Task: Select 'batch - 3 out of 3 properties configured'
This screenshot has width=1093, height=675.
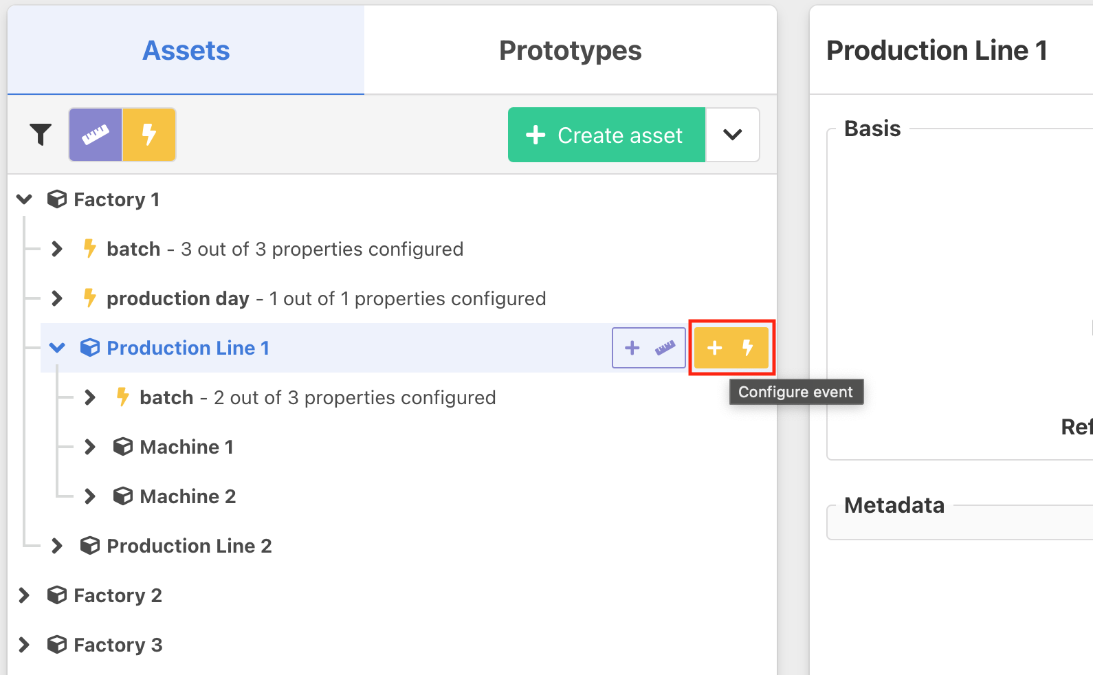Action: (285, 249)
